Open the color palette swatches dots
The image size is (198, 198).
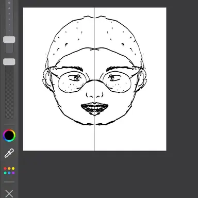9,171
